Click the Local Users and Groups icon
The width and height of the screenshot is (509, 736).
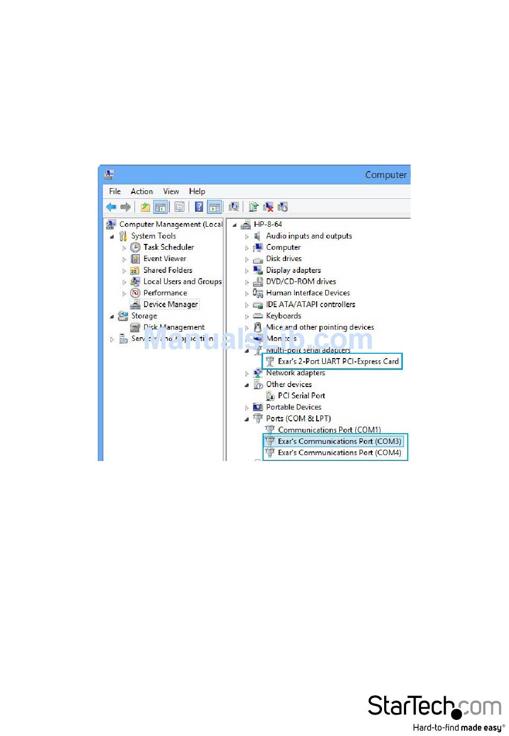pyautogui.click(x=136, y=281)
